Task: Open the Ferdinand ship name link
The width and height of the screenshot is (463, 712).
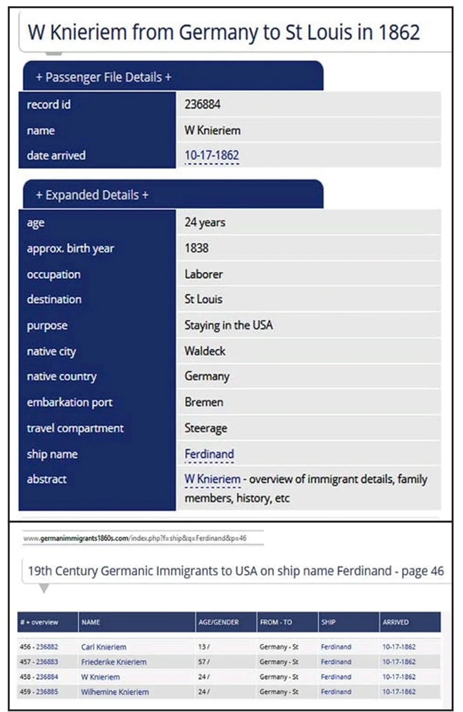Action: [x=209, y=454]
